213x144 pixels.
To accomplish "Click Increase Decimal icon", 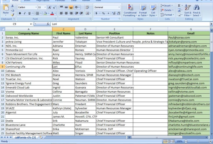I will tap(114, 13).
